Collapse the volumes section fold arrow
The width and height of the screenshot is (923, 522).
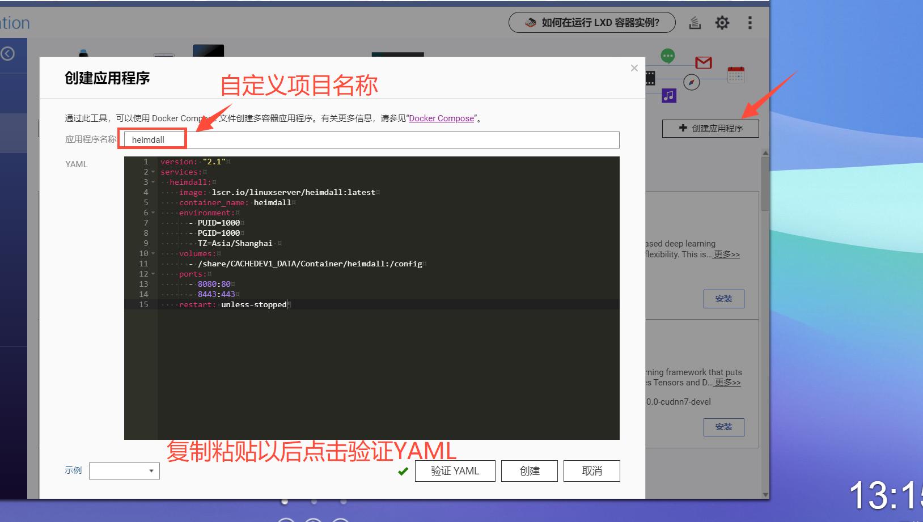[153, 253]
